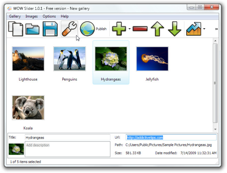Open the Help menu

65,17
